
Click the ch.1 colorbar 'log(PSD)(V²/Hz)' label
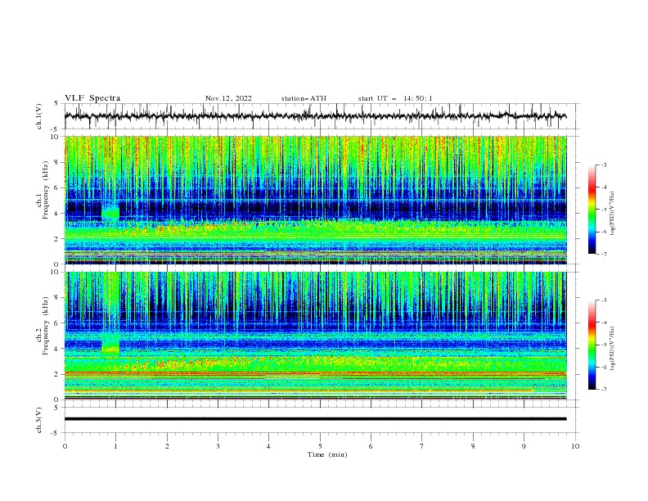pyautogui.click(x=613, y=214)
